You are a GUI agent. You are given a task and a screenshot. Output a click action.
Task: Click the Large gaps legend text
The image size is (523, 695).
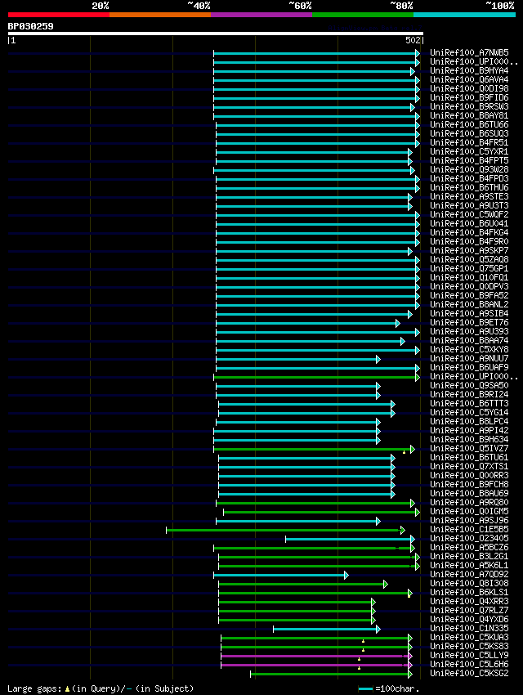(x=101, y=688)
